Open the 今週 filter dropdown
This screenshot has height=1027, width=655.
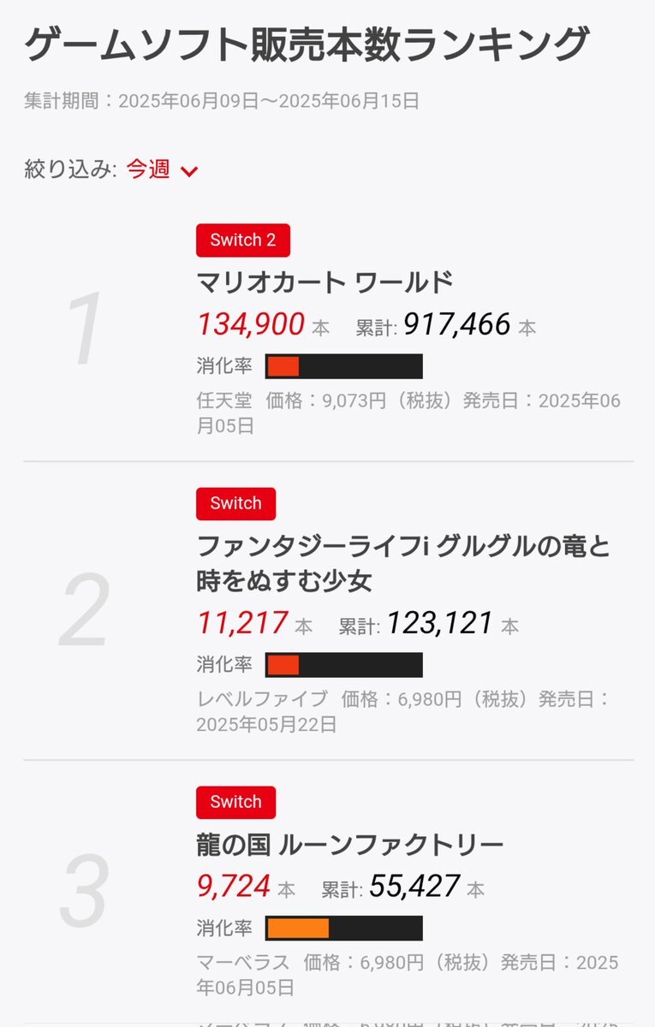tap(163, 169)
